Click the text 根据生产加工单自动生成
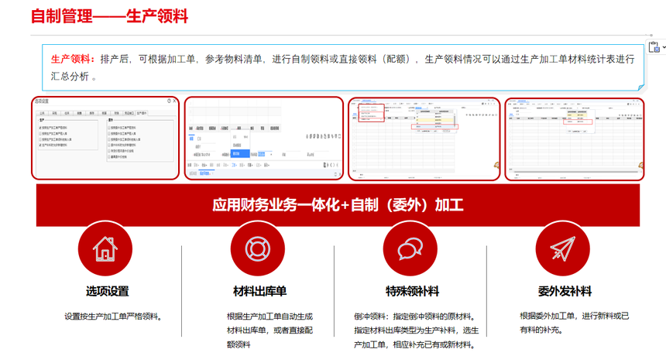 [x=269, y=317]
